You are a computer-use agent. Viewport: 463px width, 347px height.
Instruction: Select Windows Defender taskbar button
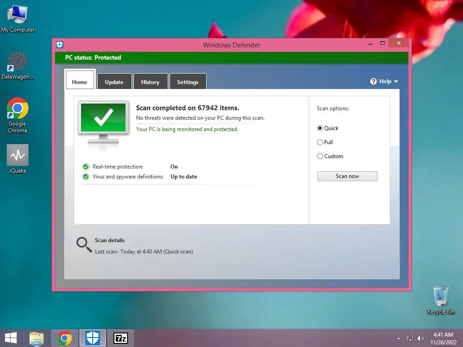click(93, 338)
